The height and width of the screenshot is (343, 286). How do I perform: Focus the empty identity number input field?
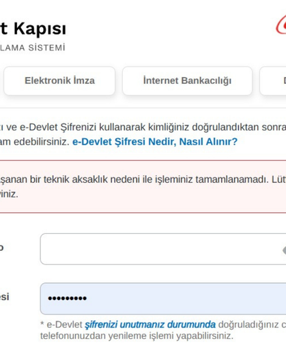pyautogui.click(x=163, y=249)
